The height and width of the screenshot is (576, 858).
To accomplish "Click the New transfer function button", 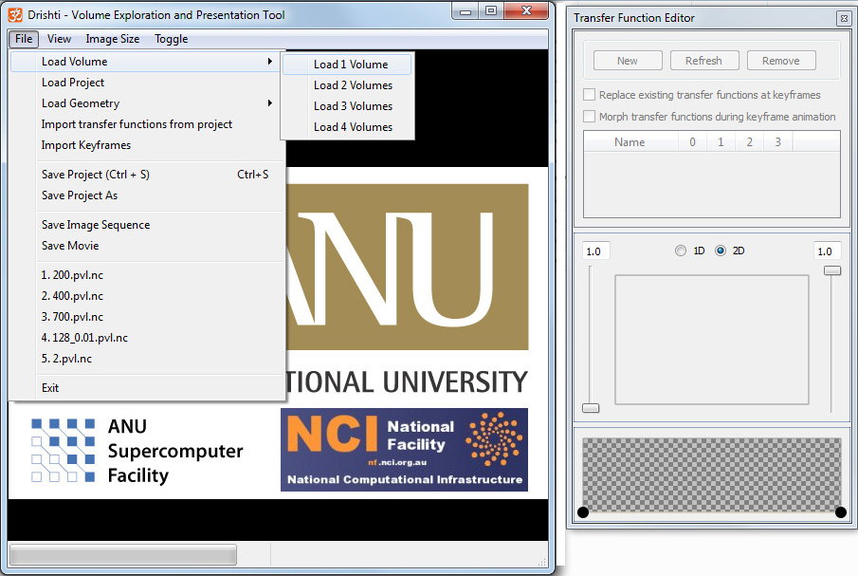I will [628, 61].
